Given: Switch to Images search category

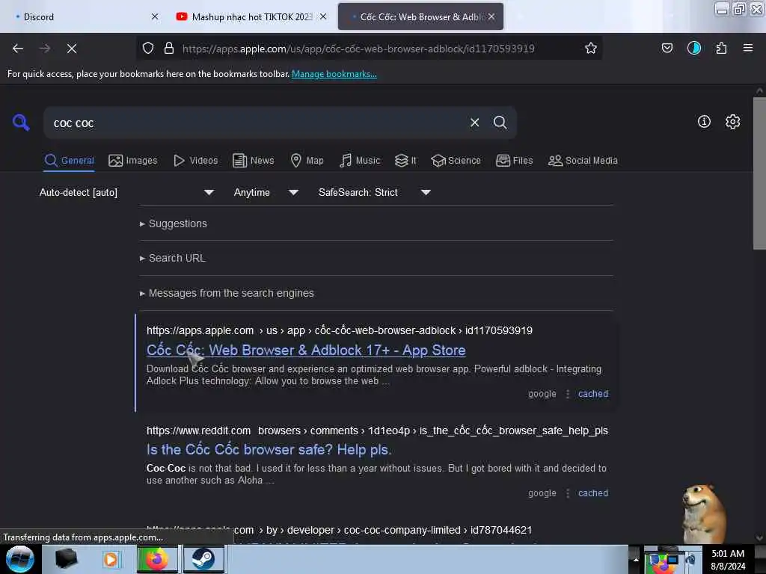Looking at the screenshot, I should 133,161.
